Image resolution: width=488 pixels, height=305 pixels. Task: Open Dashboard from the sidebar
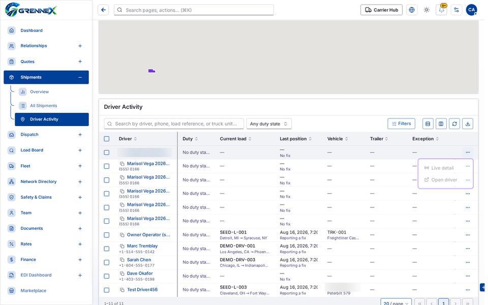pos(46,30)
